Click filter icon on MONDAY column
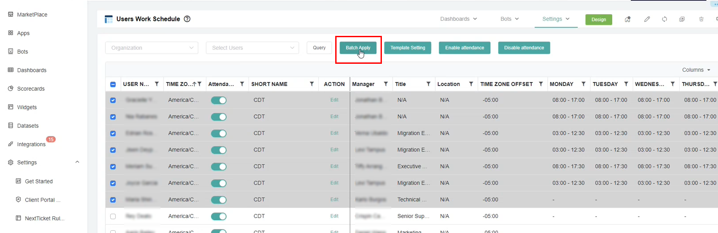 [x=583, y=84]
